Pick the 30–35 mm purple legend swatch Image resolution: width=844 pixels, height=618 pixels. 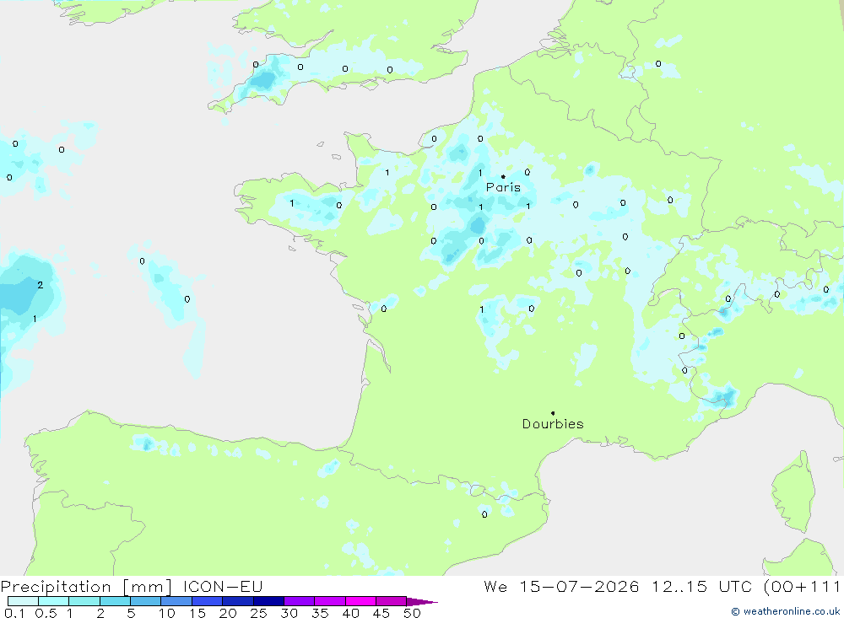click(x=300, y=601)
